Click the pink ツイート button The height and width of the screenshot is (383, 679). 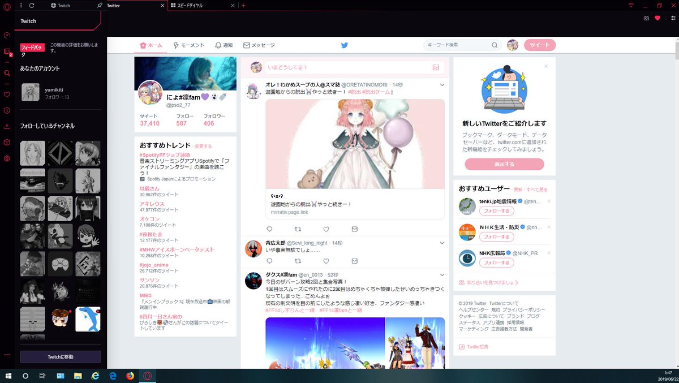540,45
